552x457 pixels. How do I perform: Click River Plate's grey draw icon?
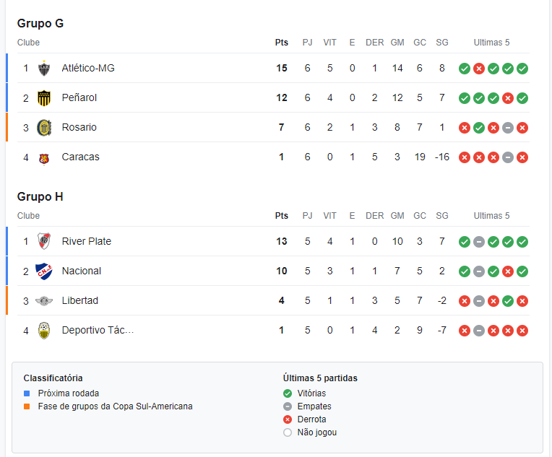point(479,242)
